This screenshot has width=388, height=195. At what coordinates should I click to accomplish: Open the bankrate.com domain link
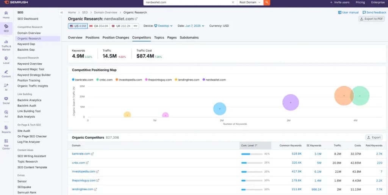(81, 154)
